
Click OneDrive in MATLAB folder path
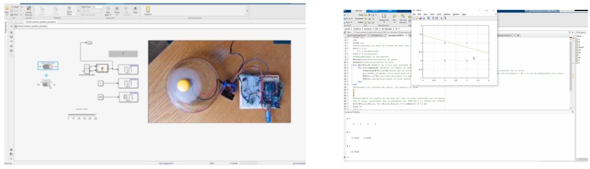(357, 29)
